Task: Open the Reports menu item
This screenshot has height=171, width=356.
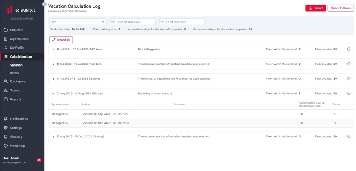Action: click(15, 99)
